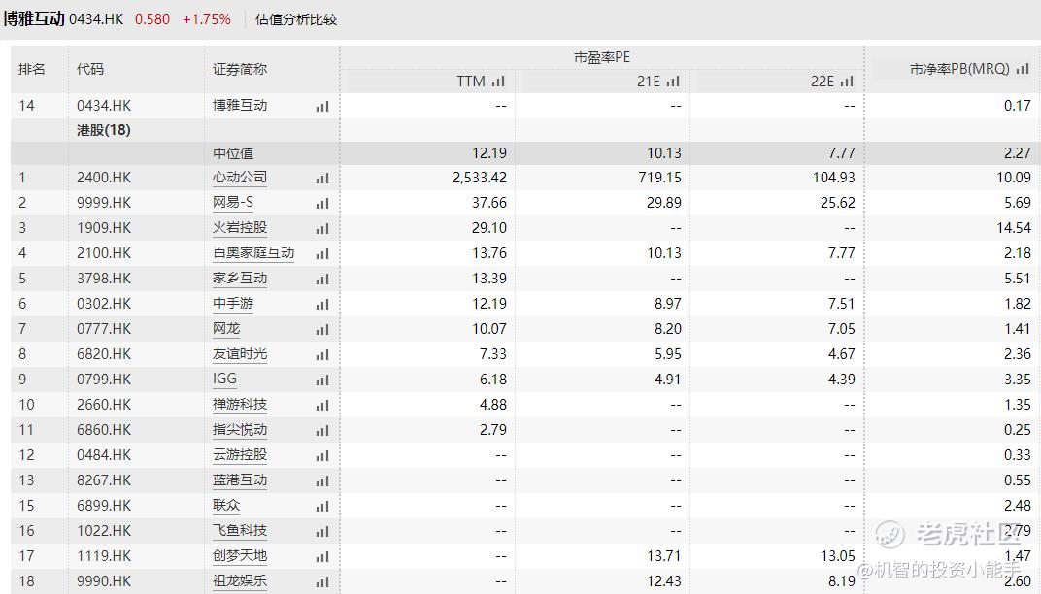The width and height of the screenshot is (1041, 594).
Task: Click stock code 2400.HK
Action: tap(104, 178)
